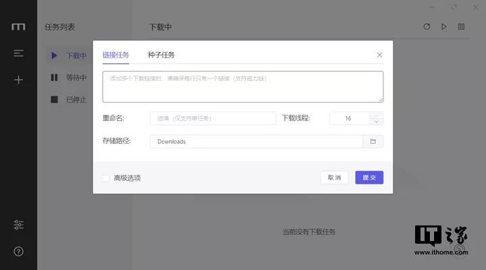Open the task list menu icon
Image resolution: width=486 pixels, height=270 pixels.
coord(18,53)
